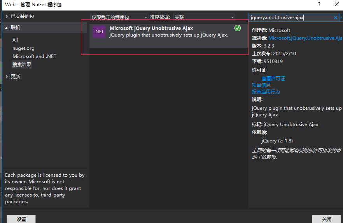
Task: Open the help question mark button
Action: 319,4
